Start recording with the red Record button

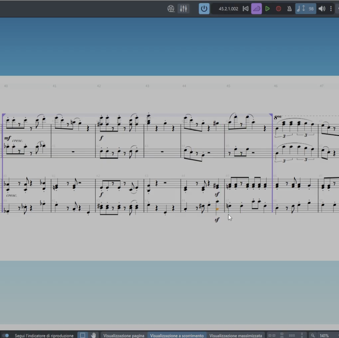tap(278, 9)
